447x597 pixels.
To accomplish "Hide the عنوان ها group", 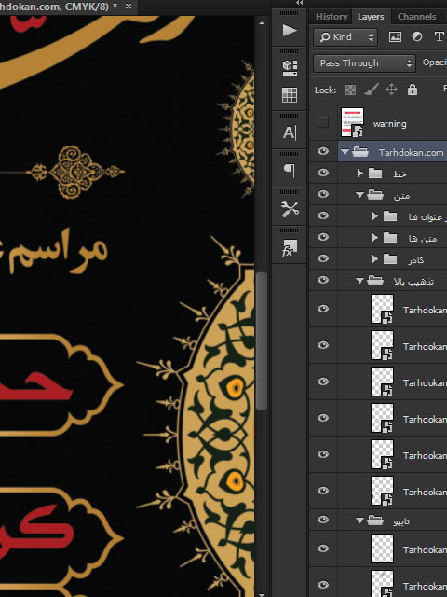I will [x=323, y=215].
